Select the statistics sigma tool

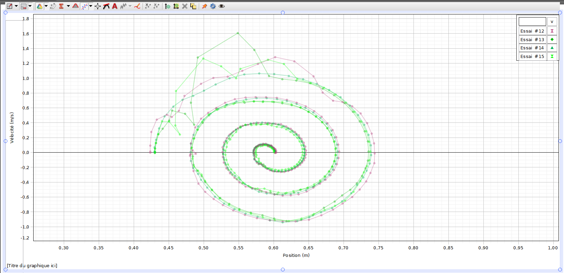[x=61, y=6]
